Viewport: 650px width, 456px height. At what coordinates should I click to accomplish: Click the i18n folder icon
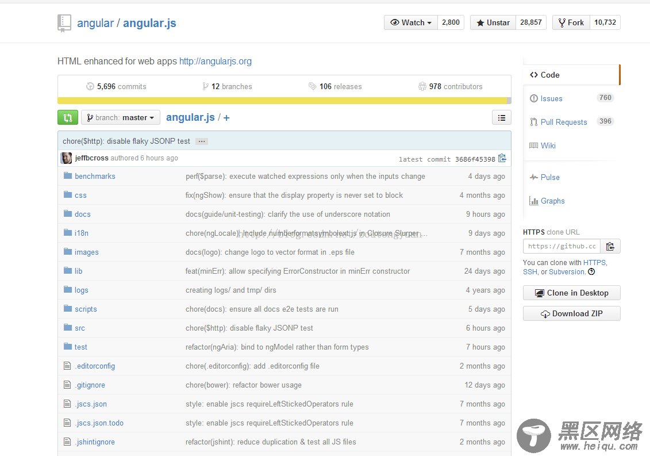tap(68, 233)
